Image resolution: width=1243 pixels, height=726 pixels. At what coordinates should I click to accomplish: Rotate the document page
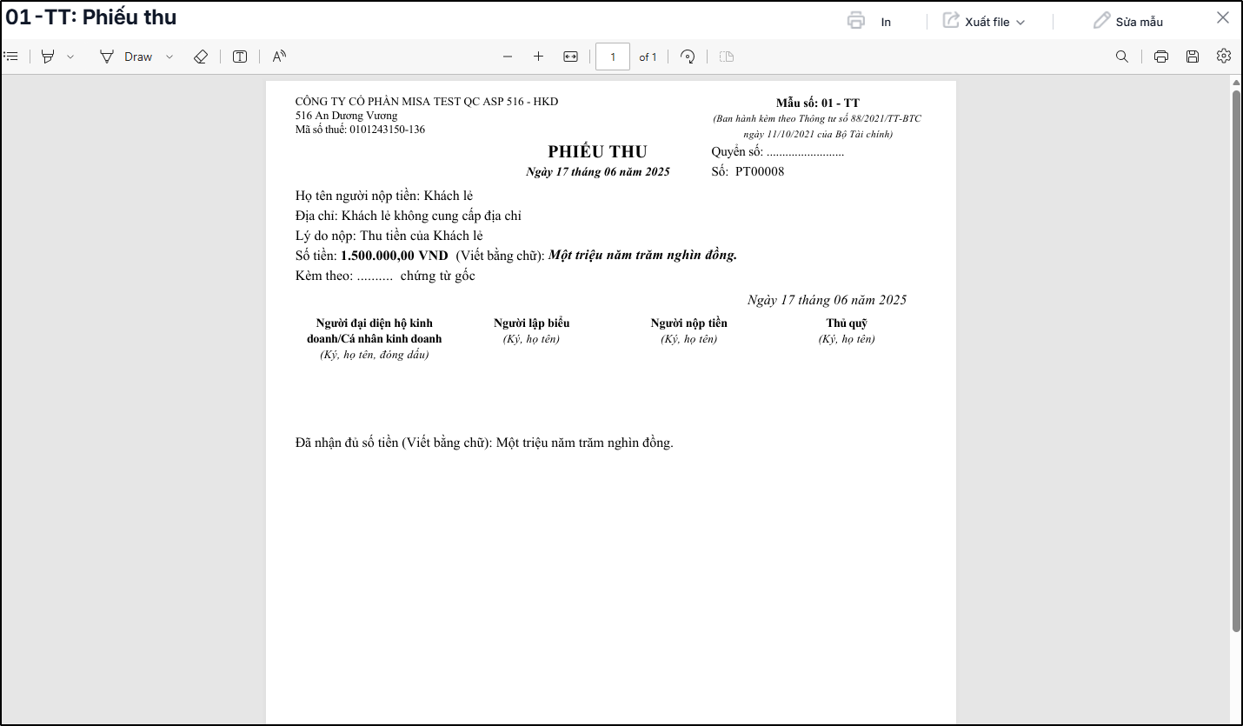tap(688, 57)
